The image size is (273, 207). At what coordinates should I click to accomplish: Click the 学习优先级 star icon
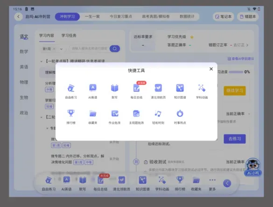click(192, 37)
